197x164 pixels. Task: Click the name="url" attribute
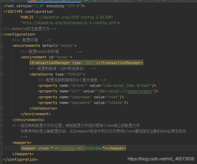[x=70, y=91]
